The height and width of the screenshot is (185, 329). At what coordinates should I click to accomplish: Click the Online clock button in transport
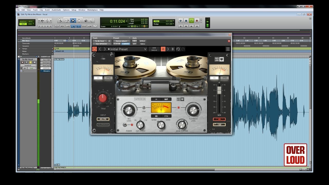[181, 21]
